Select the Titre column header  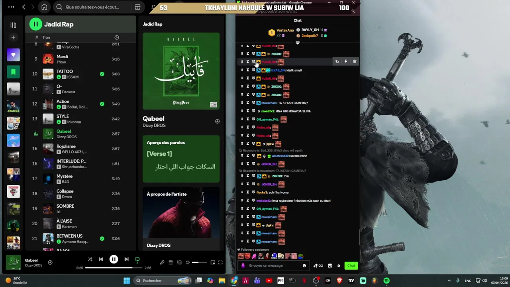[x=47, y=37]
